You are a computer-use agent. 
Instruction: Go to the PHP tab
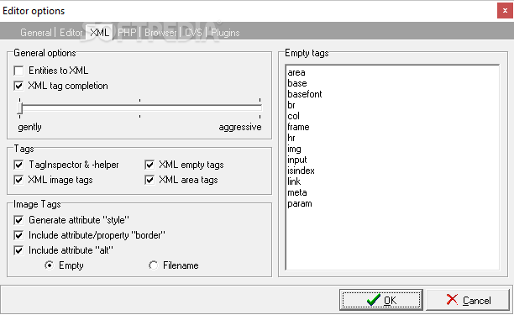click(127, 33)
